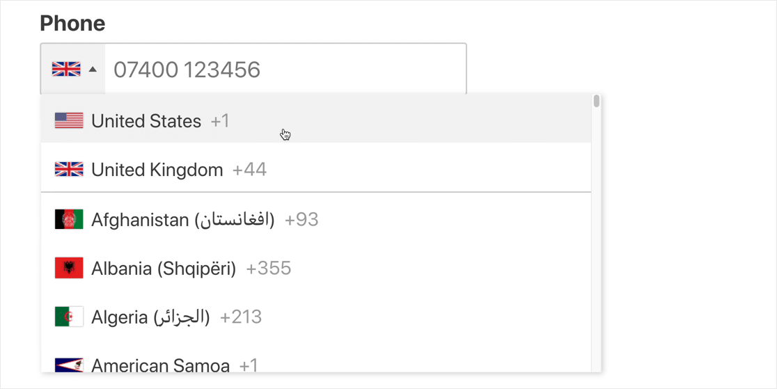Click the Albania flag icon
777x389 pixels.
coord(69,269)
